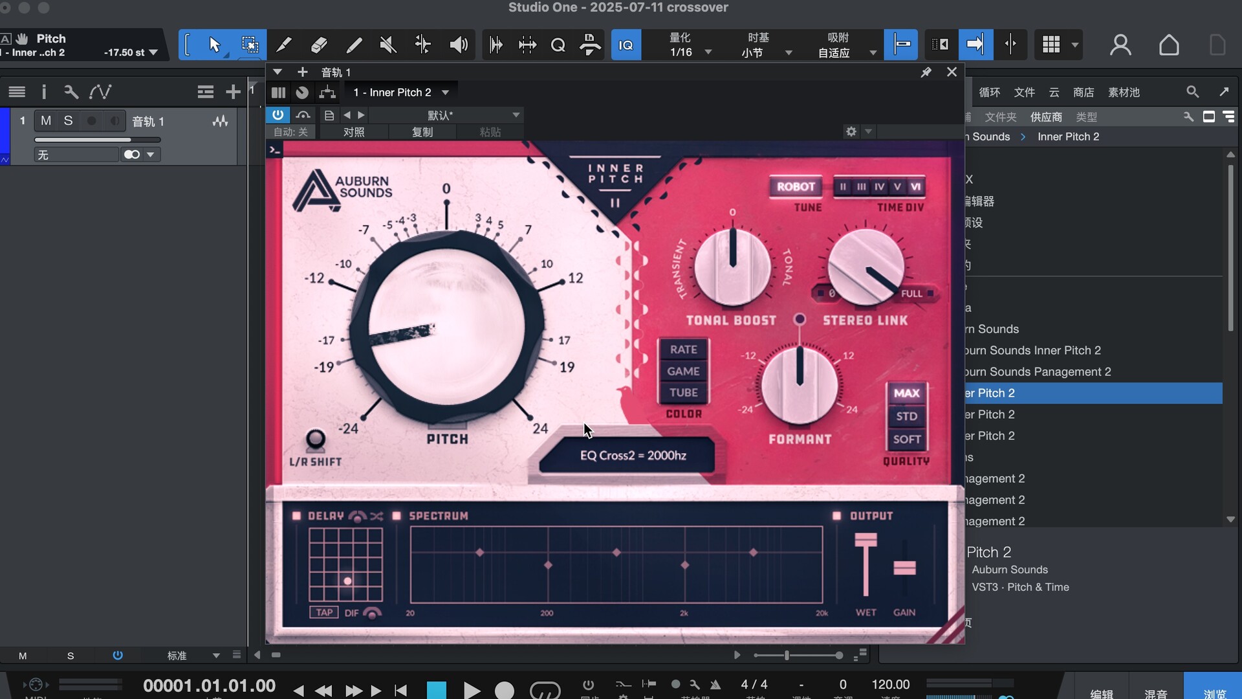Click the WET output fader
The height and width of the screenshot is (699, 1242).
(866, 540)
